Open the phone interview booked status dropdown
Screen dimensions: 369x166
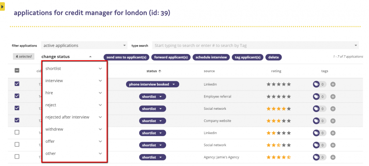point(152,84)
